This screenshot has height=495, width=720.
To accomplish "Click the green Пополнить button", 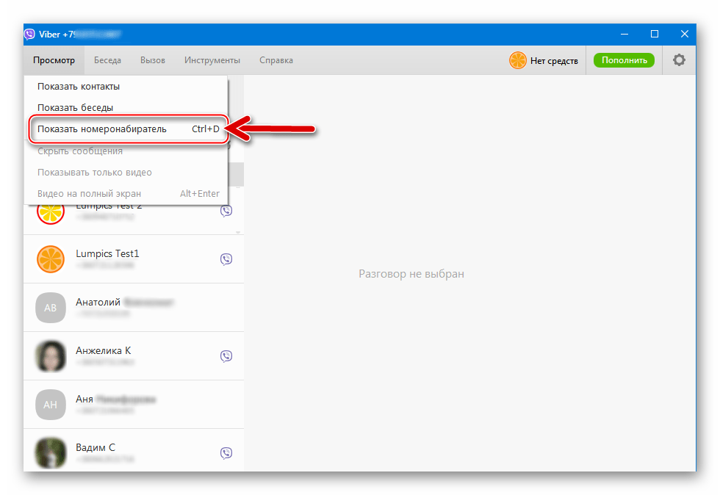I will [624, 60].
